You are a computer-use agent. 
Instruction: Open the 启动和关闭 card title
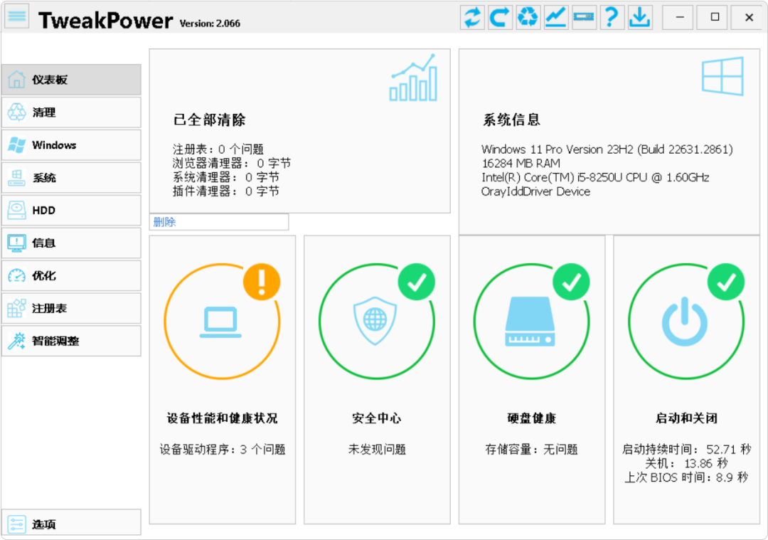(686, 418)
